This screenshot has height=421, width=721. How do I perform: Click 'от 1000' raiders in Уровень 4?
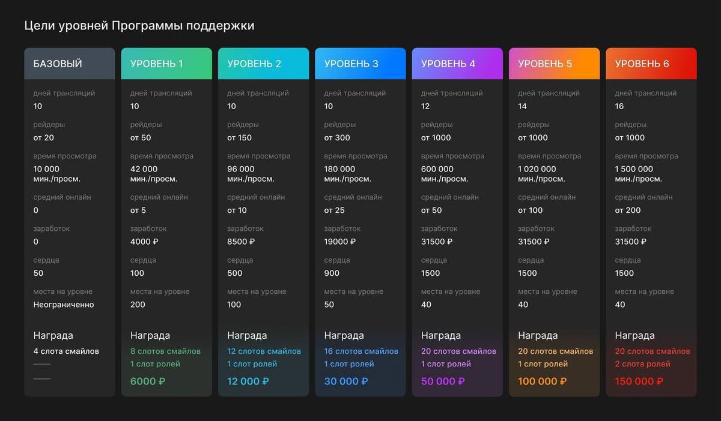[436, 137]
